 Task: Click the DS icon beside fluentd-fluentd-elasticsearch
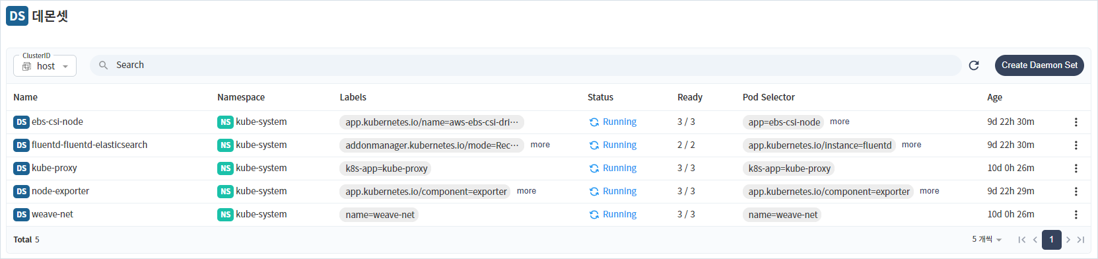click(21, 145)
